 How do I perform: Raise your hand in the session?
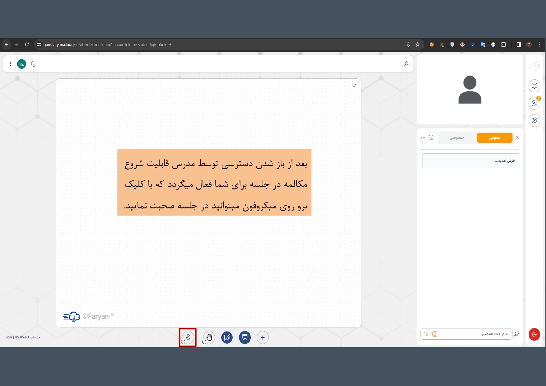(x=209, y=337)
